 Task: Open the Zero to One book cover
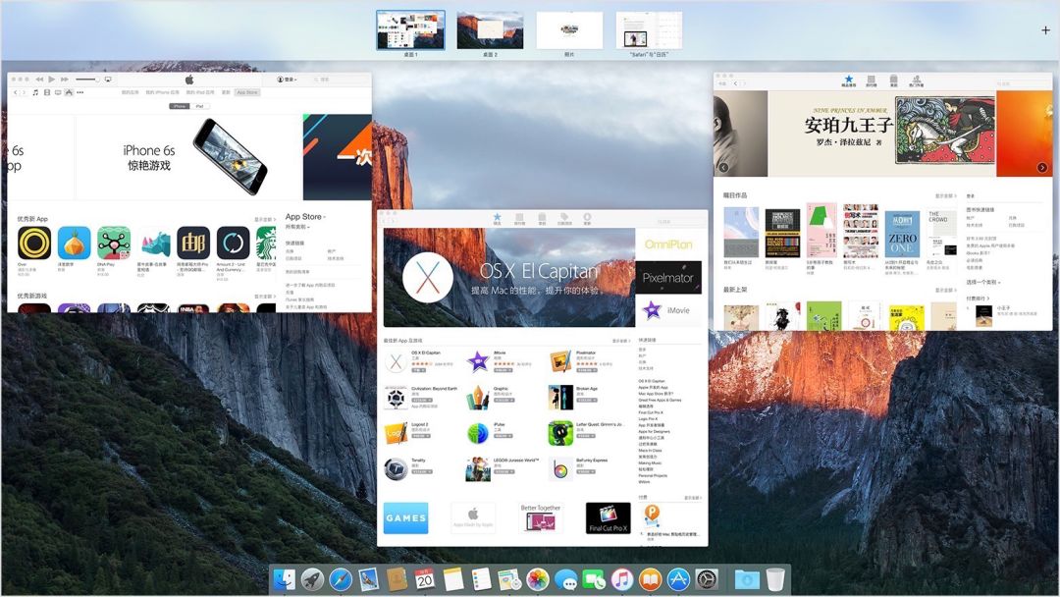click(901, 234)
